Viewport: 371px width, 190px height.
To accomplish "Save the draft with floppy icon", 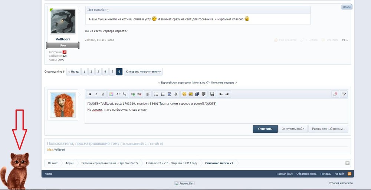I will tap(212, 94).
